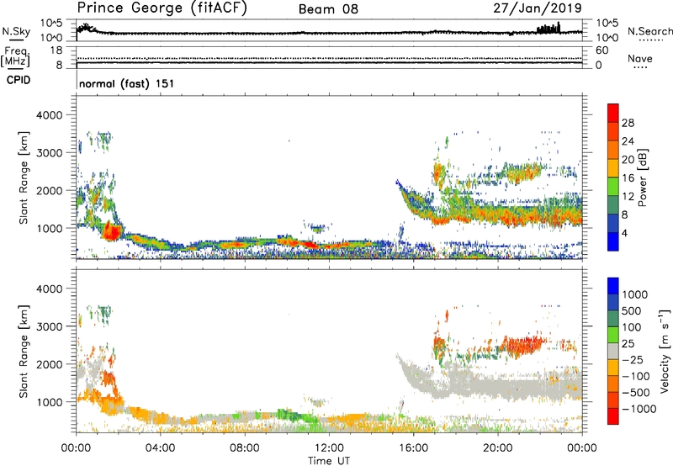Click the '12:00' time tick label
673x466 pixels.
pos(329,448)
